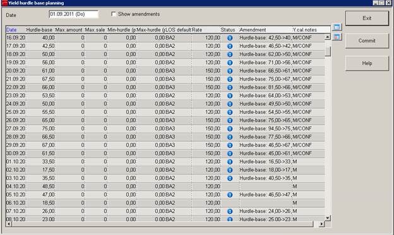Click vertical scrollbar up arrow
Viewport: 394px width, 235px height.
tap(328, 37)
